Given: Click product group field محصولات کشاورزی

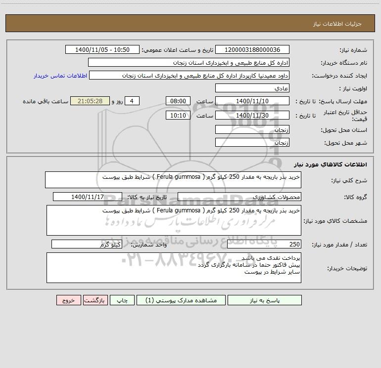Looking at the screenshot, I should (x=239, y=197).
